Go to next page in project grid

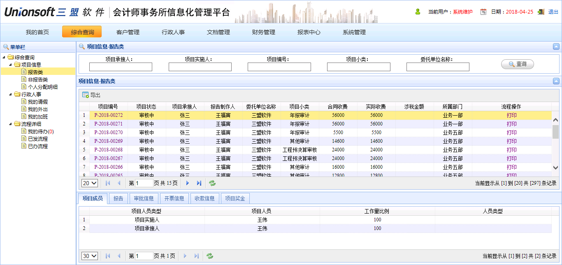(188, 183)
